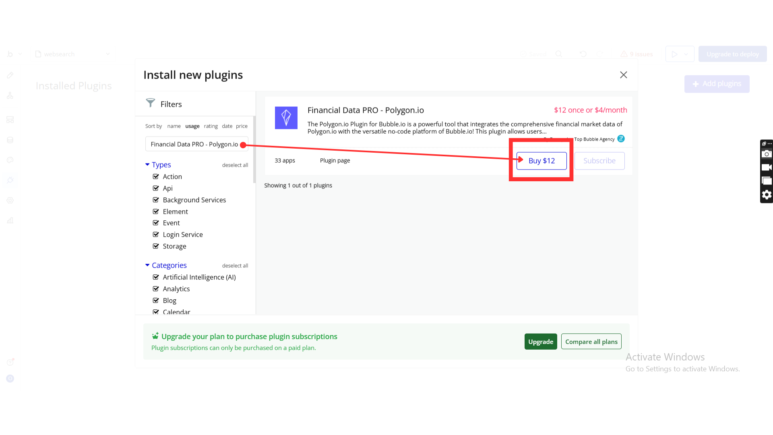Click the gallery icon on right edge

tap(766, 181)
